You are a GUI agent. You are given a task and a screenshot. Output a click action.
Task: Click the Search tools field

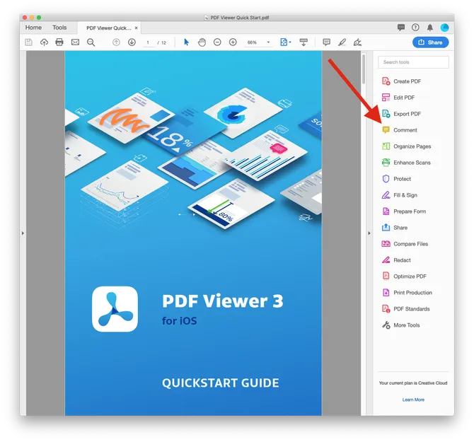click(413, 62)
